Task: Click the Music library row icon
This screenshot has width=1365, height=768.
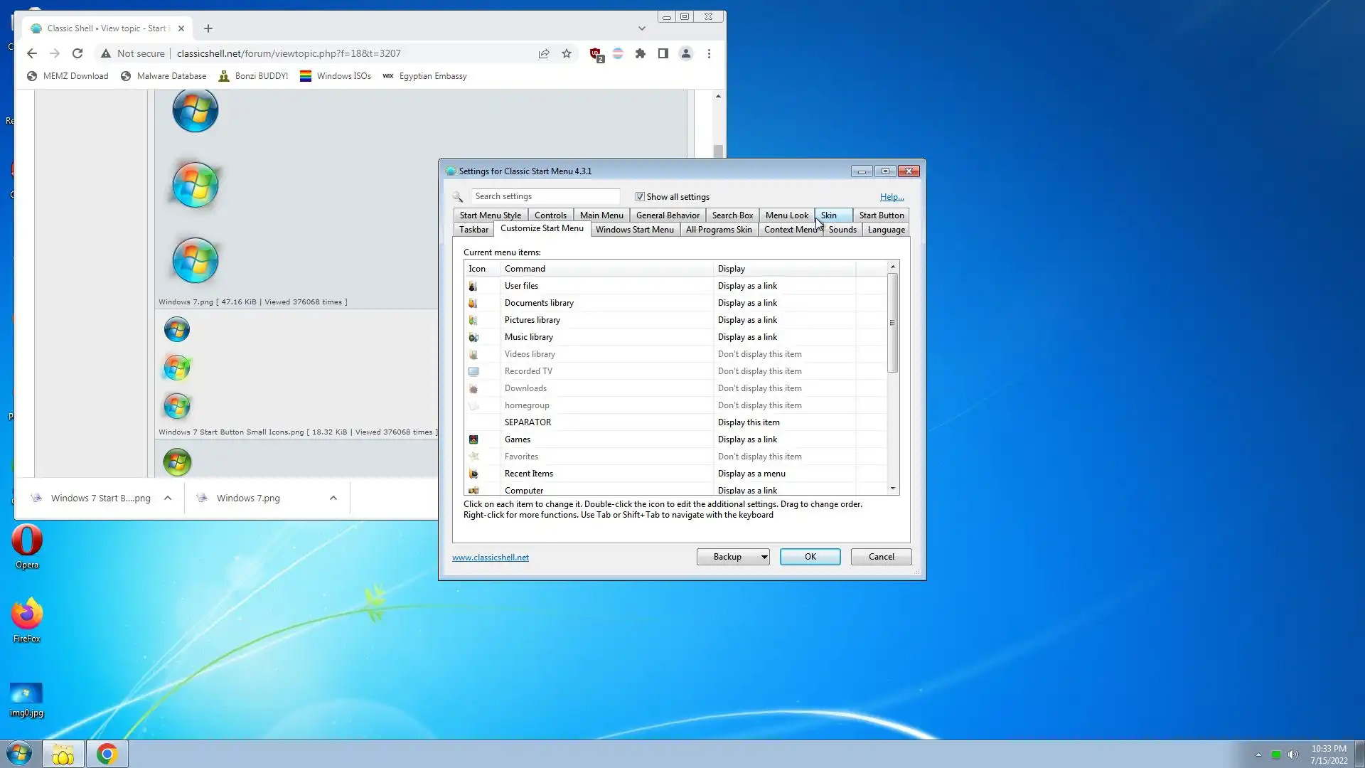Action: (x=473, y=337)
